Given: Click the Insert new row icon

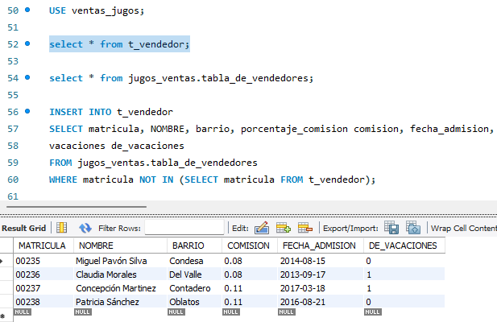Looking at the screenshot, I should click(284, 228).
